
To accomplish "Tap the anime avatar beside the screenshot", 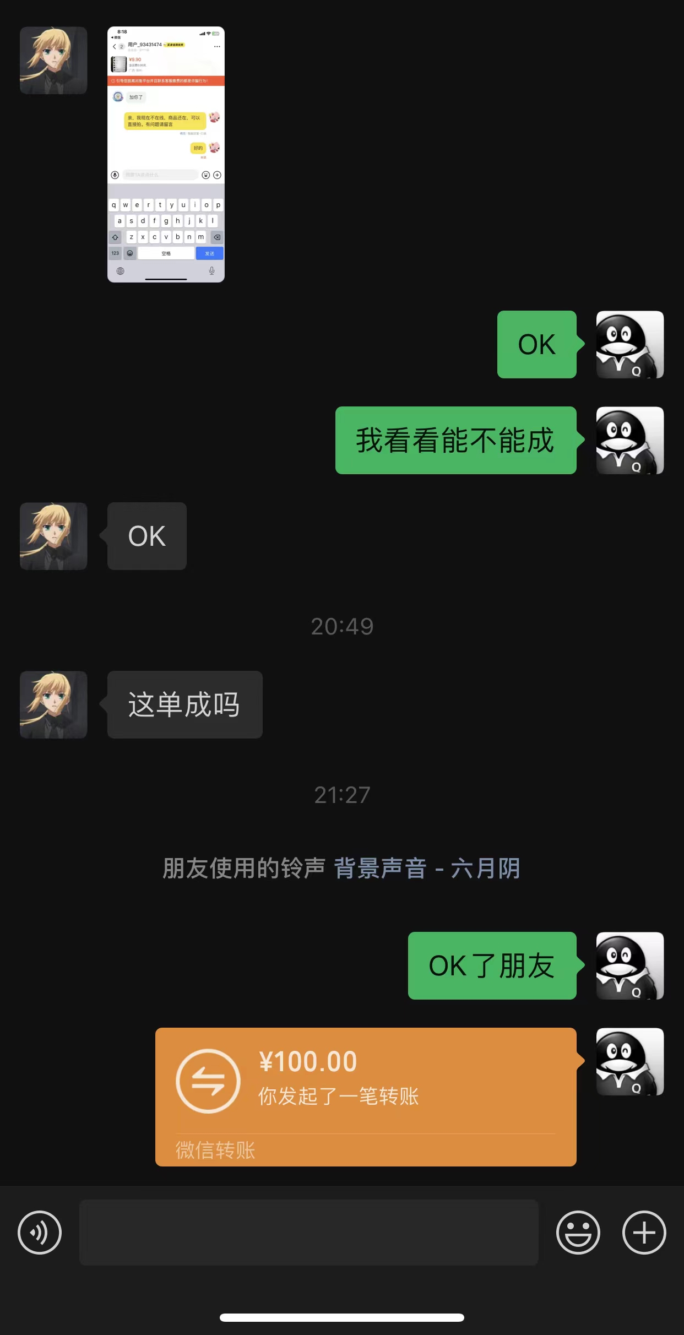I will [x=53, y=60].
